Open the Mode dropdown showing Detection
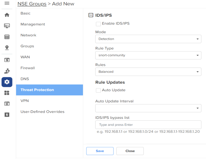This screenshot has width=206, height=159. (x=148, y=39)
